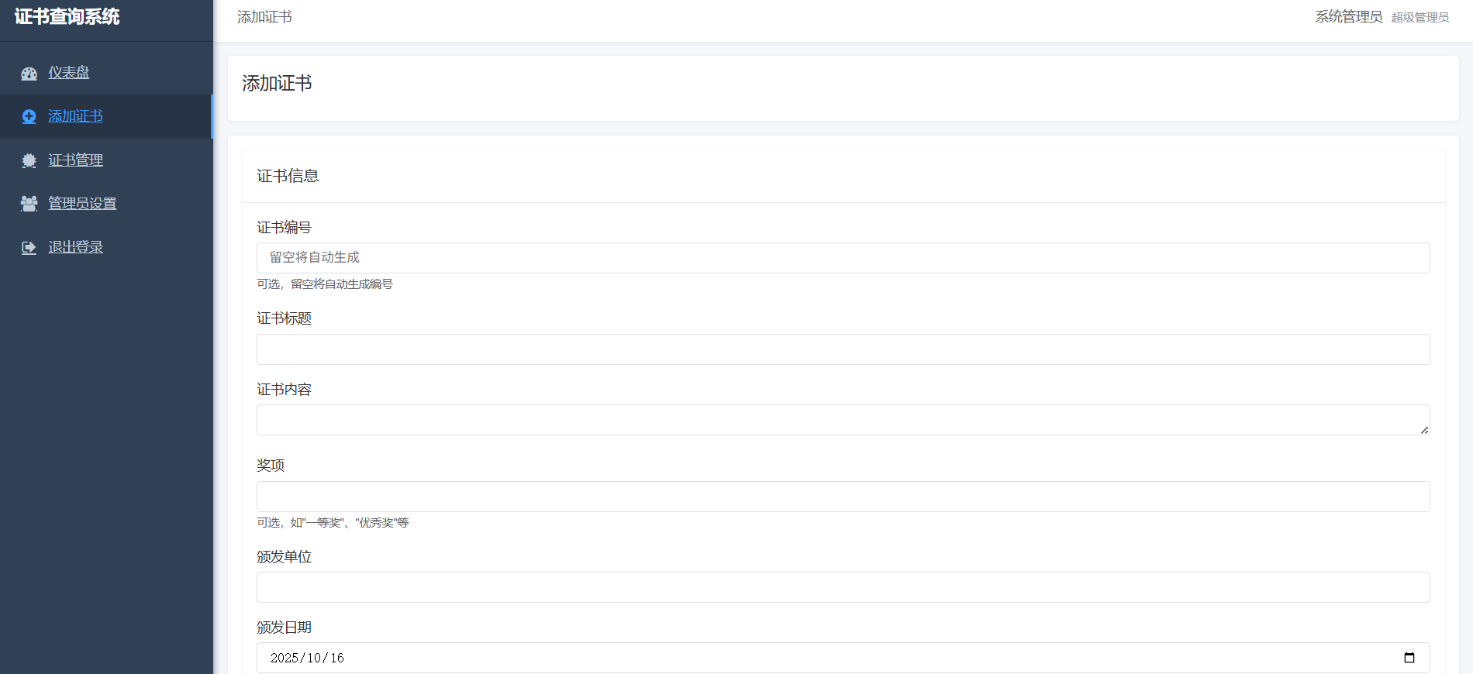This screenshot has height=674, width=1473.
Task: Click into the 证书标题 text field
Action: tap(843, 349)
